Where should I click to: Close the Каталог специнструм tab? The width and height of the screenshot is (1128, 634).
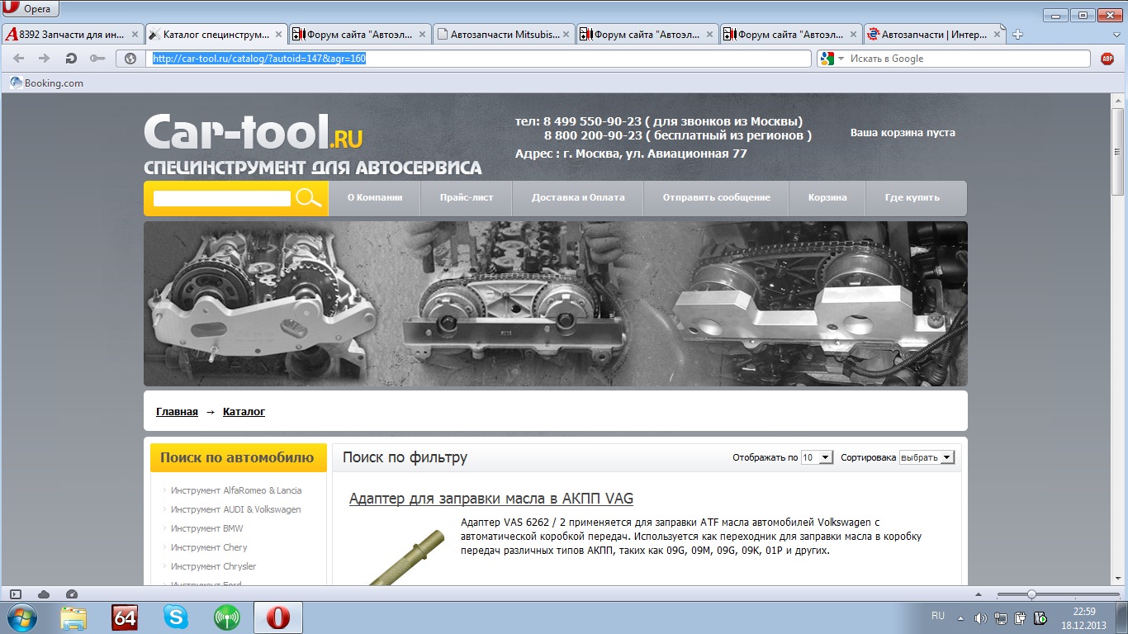278,35
